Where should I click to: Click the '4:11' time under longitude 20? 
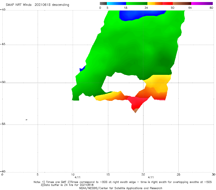click(151, 177)
